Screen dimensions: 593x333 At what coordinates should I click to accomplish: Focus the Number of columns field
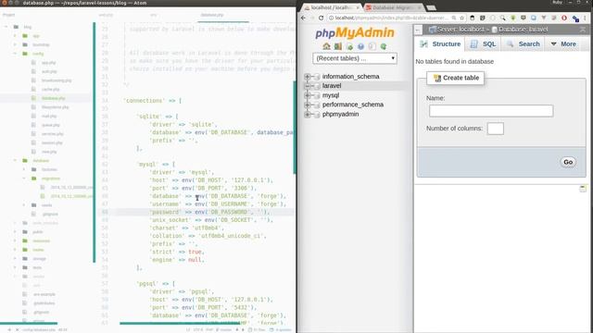point(496,129)
